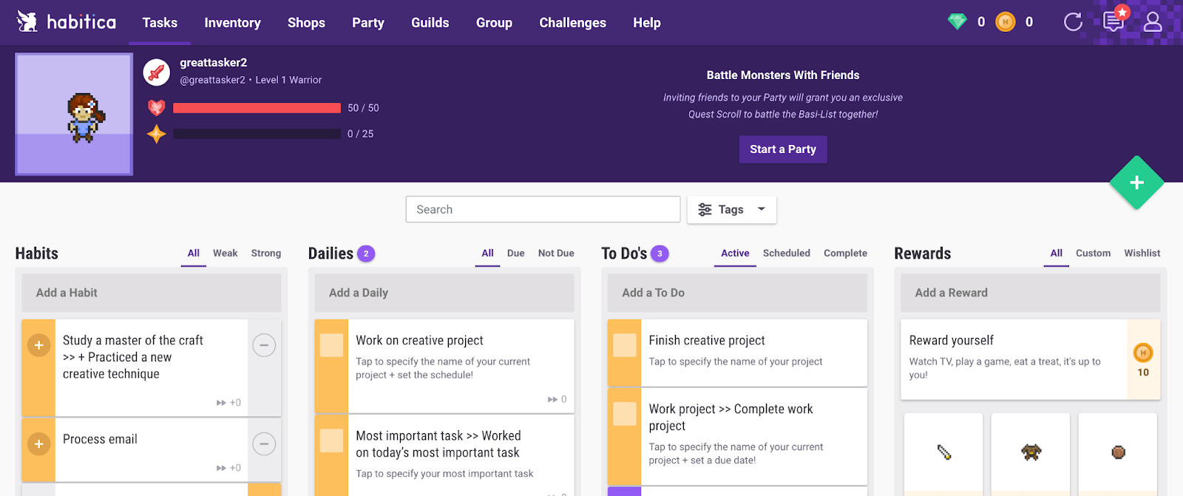This screenshot has height=496, width=1183.
Task: Click Battle Monsters With Friends heading
Action: 783,75
